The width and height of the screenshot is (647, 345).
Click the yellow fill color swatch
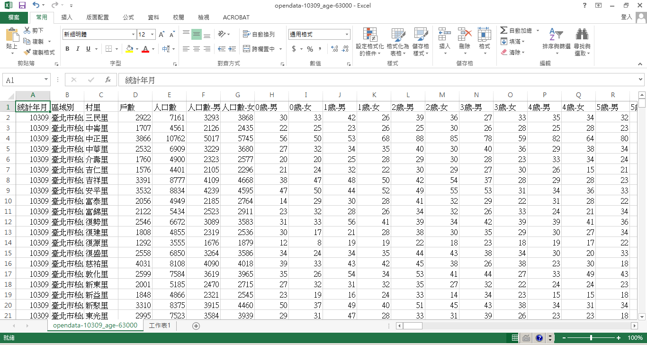coord(129,49)
